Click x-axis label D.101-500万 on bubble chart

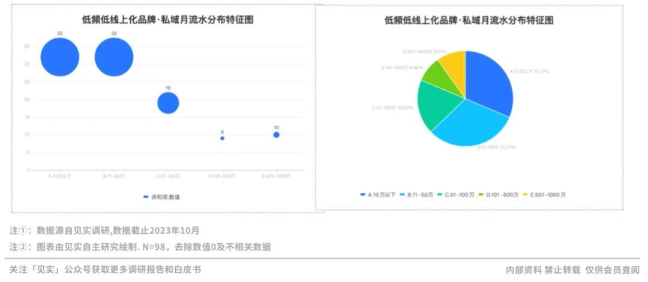(223, 176)
